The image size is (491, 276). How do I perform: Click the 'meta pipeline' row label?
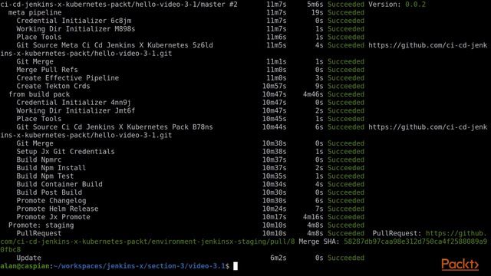35,12
